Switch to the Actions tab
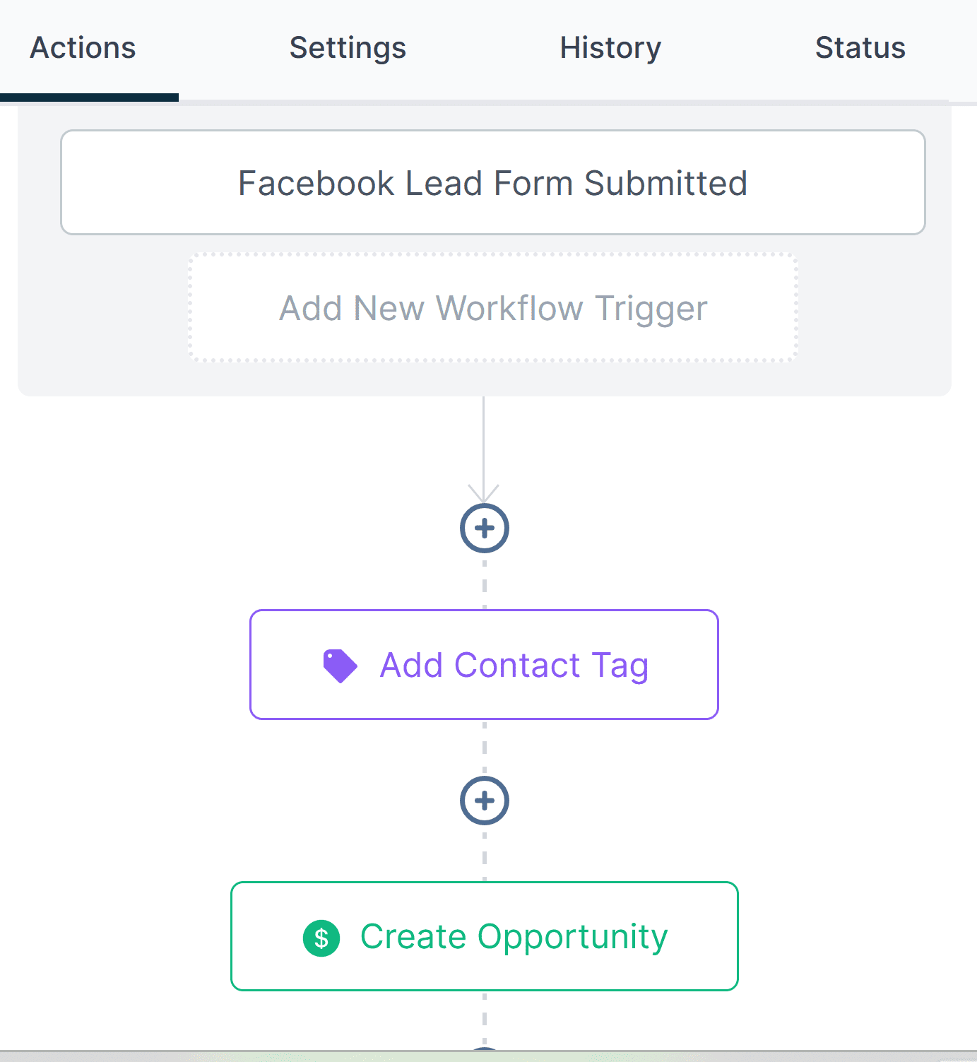The image size is (977, 1062). pos(83,48)
